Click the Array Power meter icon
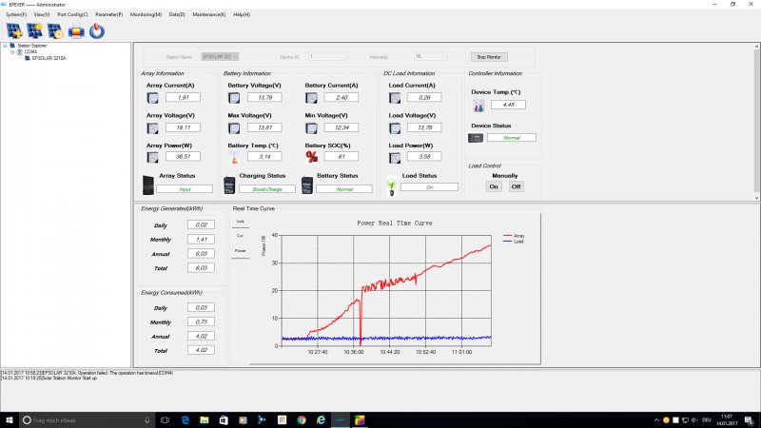The height and width of the screenshot is (428, 761). tap(152, 157)
